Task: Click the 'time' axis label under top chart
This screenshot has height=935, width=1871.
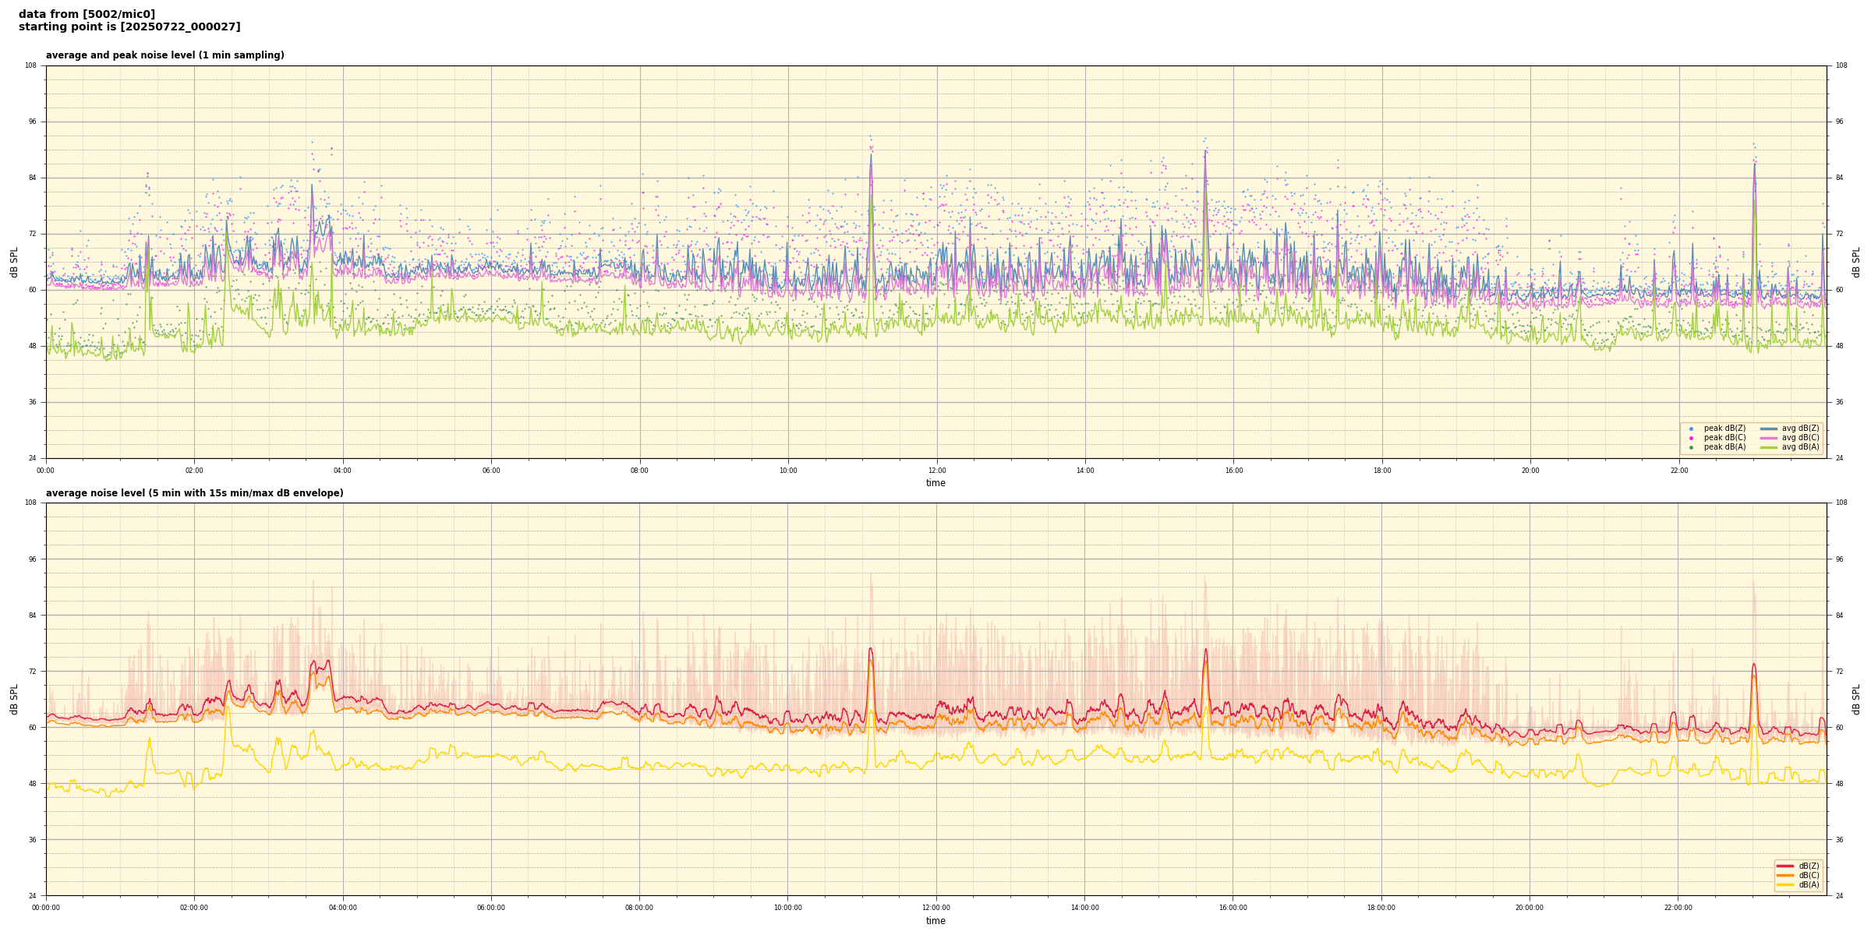Action: 935,483
